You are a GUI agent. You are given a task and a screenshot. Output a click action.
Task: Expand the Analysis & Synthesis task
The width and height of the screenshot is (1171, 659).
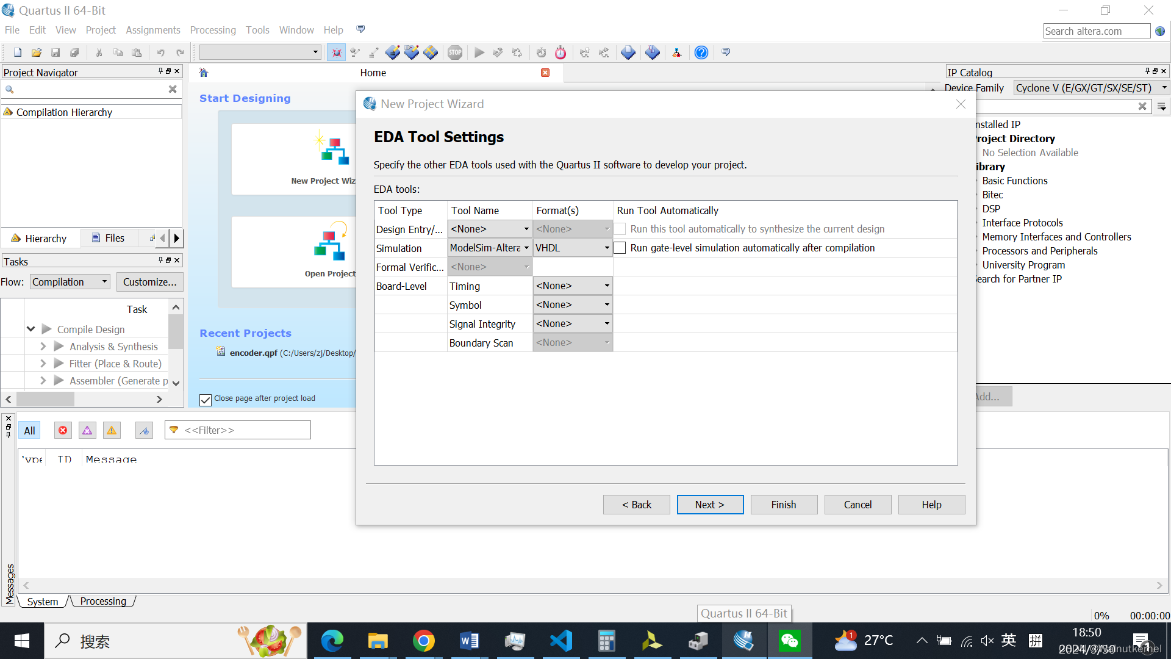43,346
